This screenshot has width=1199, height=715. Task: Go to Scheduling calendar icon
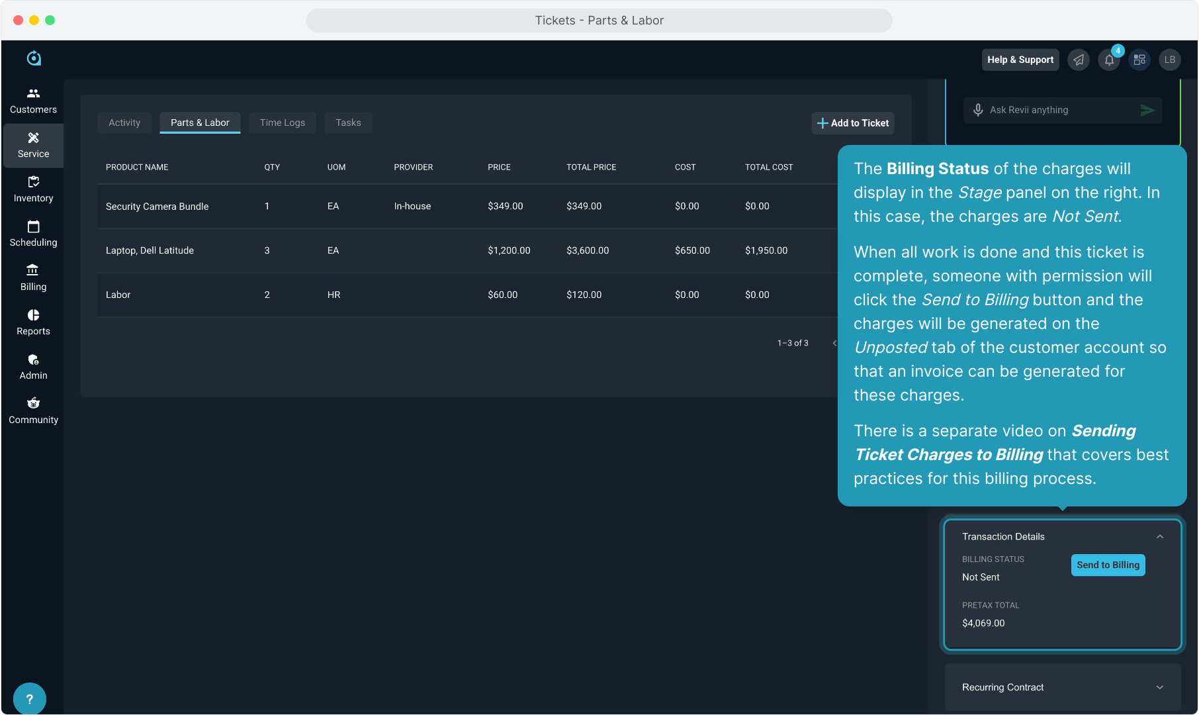[x=33, y=226]
